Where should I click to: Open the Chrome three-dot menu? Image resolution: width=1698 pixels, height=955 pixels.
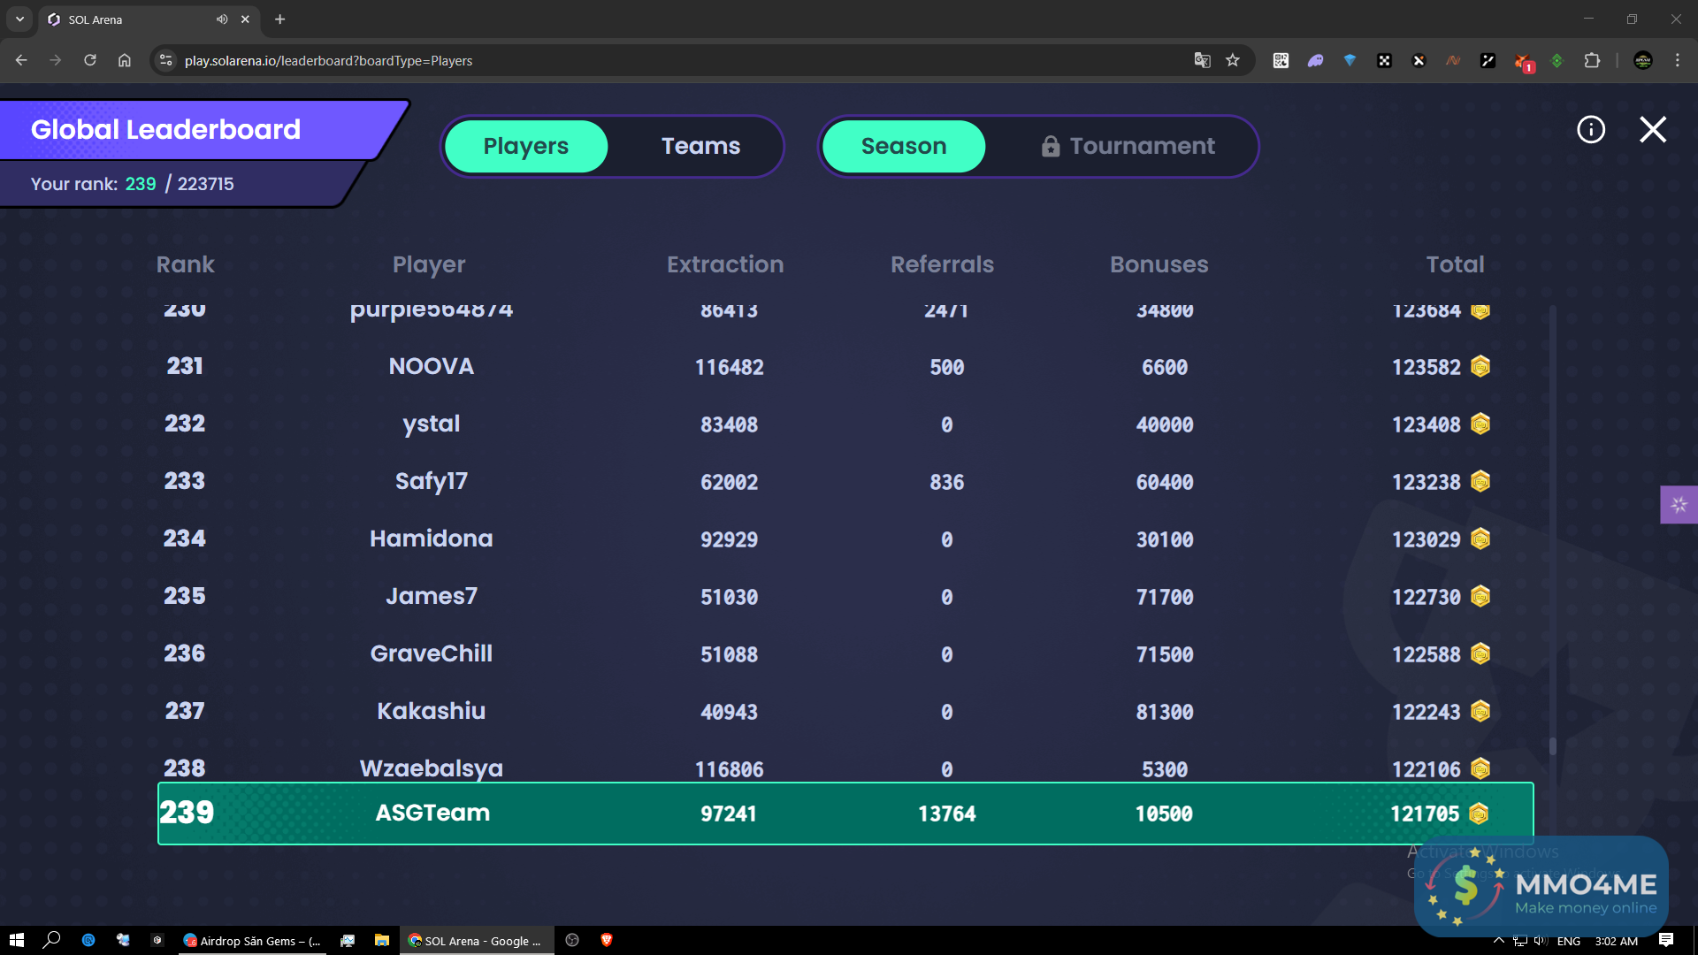tap(1677, 60)
